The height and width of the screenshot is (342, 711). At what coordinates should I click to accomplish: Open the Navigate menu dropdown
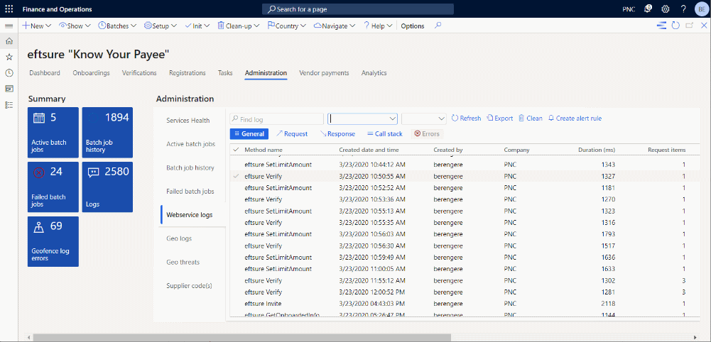(x=334, y=26)
